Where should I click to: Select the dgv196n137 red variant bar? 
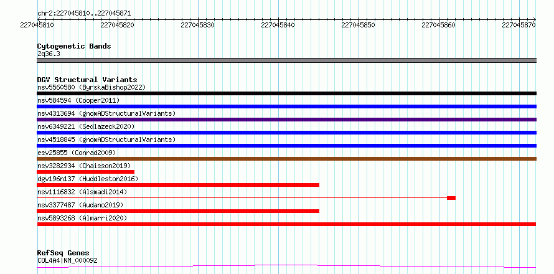[178, 185]
